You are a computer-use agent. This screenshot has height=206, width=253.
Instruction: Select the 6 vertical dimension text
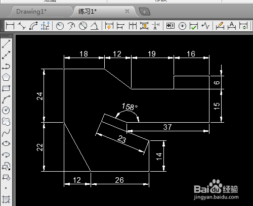coord(217,83)
